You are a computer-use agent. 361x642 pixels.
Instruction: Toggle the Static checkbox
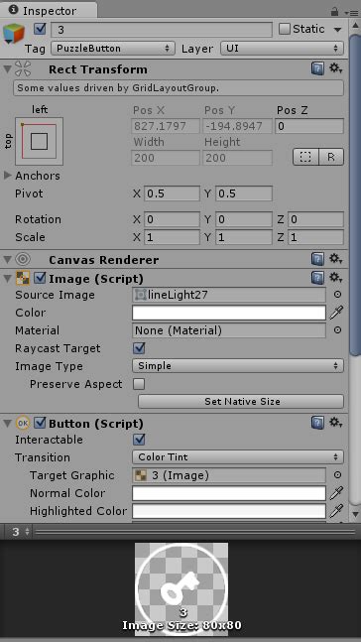pyautogui.click(x=284, y=29)
